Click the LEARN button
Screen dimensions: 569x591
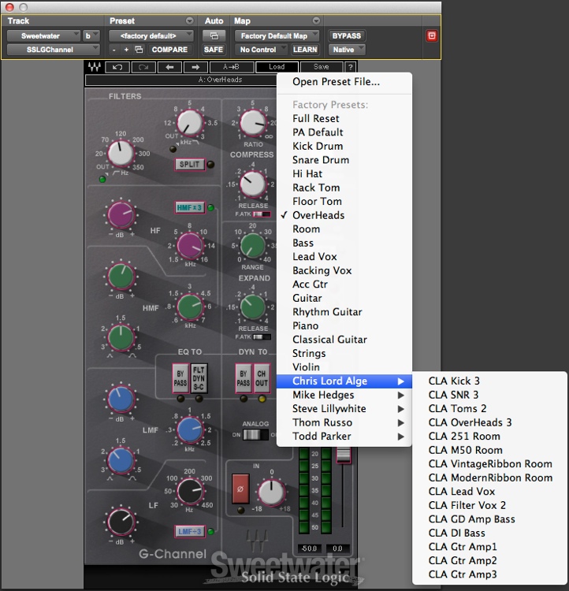pyautogui.click(x=305, y=50)
